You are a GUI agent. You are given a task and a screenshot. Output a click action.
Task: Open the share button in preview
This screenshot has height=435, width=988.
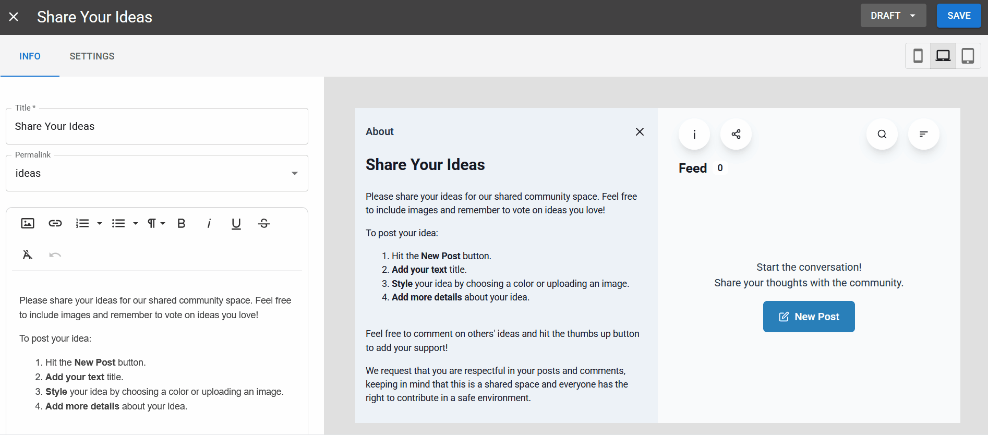pyautogui.click(x=736, y=134)
